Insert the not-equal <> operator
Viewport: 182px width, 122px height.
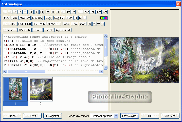point(53,12)
